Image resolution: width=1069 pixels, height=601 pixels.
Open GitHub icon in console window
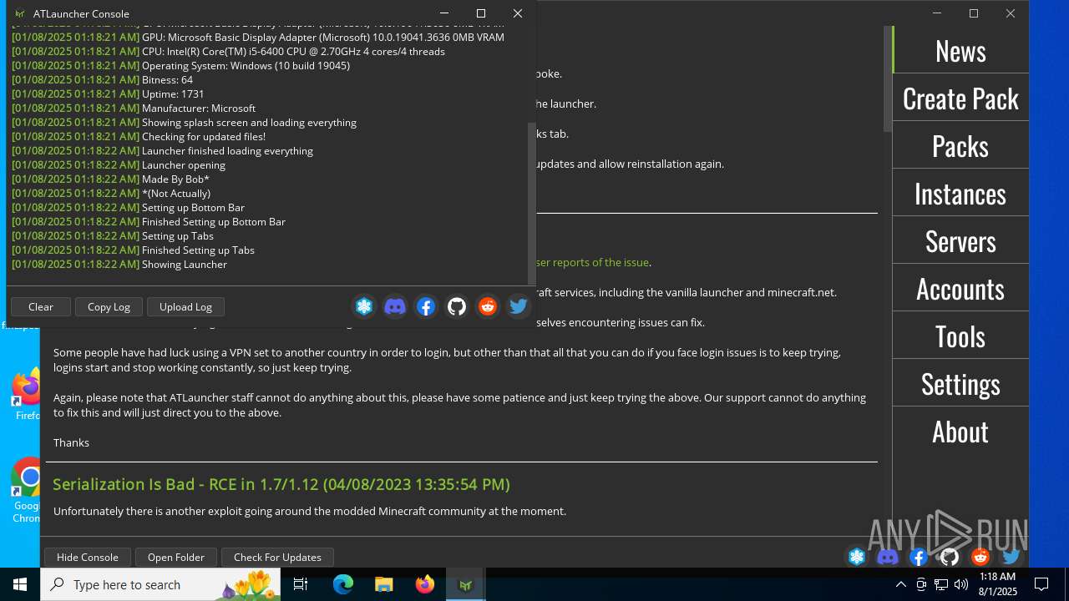(x=457, y=306)
